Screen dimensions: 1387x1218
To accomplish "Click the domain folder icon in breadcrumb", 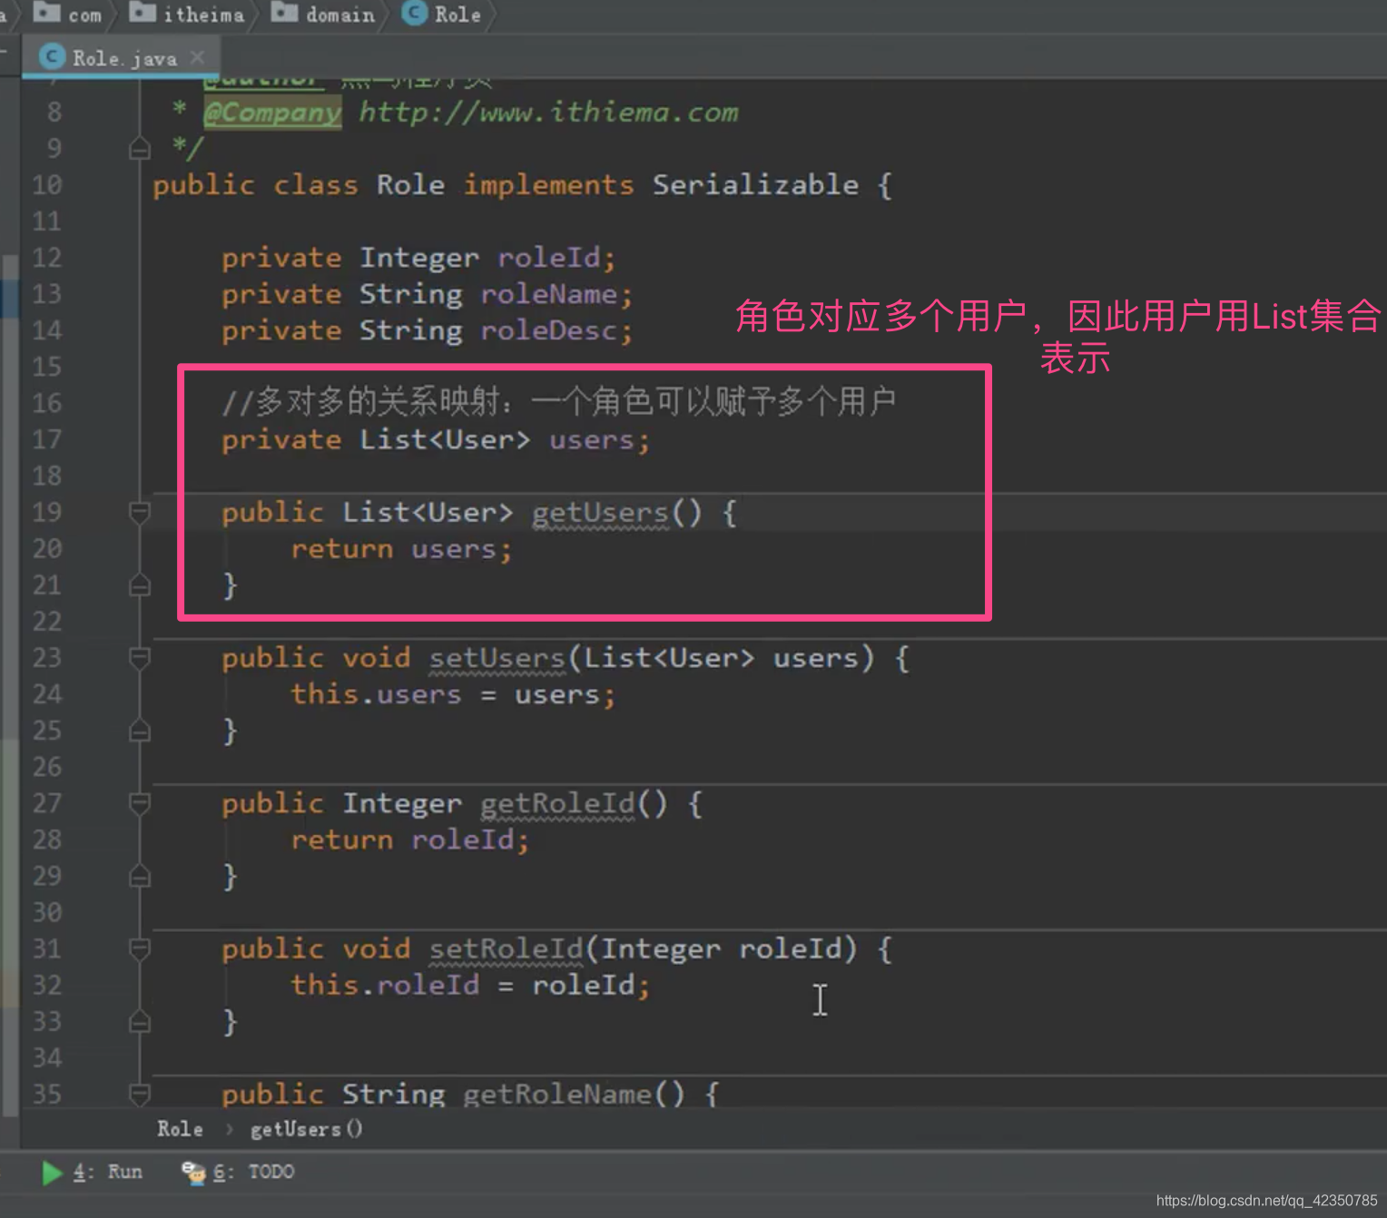I will click(x=284, y=12).
